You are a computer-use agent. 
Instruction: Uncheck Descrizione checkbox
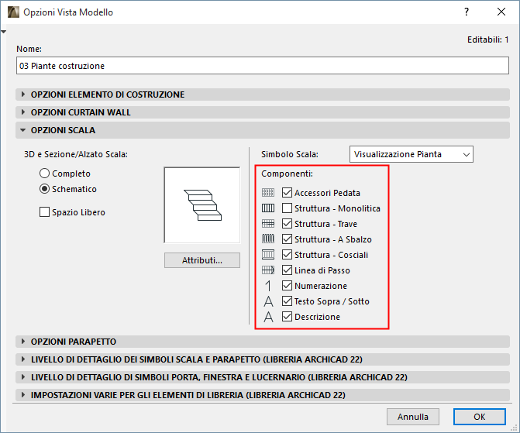point(287,317)
